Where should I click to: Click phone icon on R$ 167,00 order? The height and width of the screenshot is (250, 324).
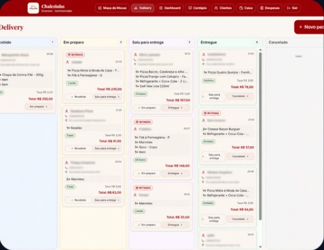coord(135,60)
